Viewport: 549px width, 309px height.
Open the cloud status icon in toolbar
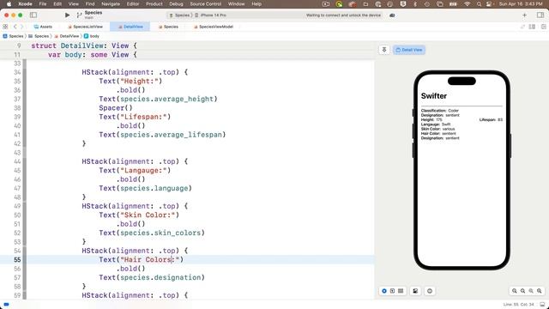392,15
